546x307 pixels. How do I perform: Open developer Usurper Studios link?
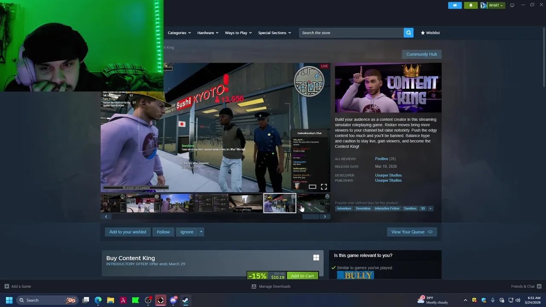click(388, 175)
